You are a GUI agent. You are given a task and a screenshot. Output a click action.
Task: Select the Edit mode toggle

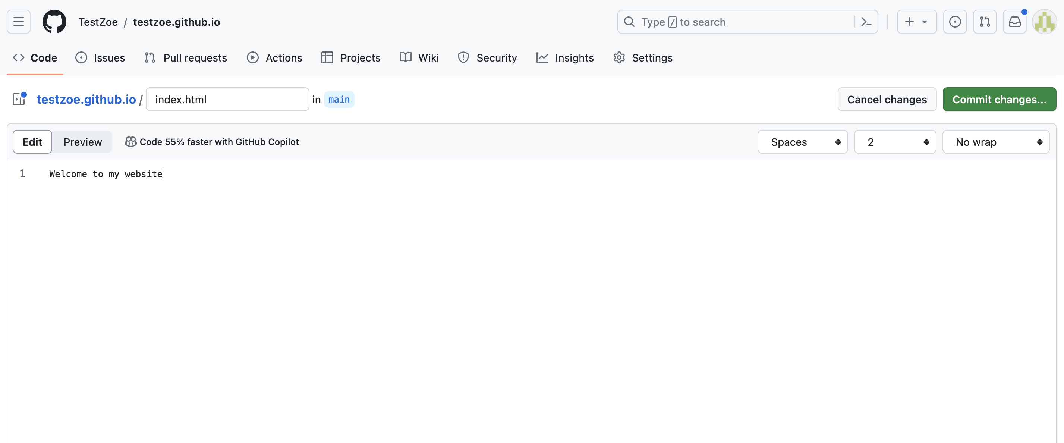[32, 142]
